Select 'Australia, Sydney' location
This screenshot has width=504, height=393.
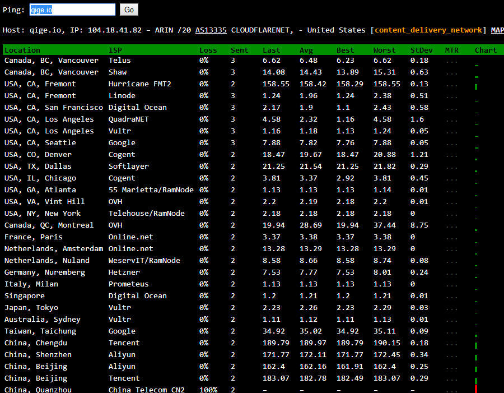coord(43,320)
